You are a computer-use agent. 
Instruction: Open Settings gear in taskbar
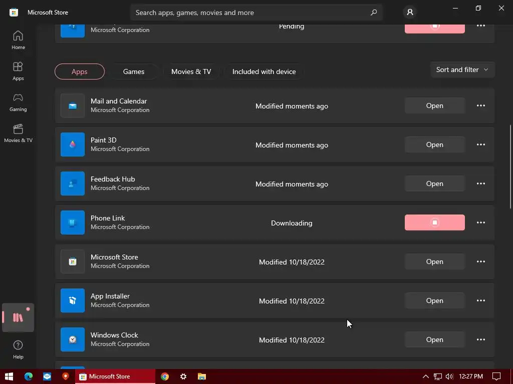[x=183, y=376]
